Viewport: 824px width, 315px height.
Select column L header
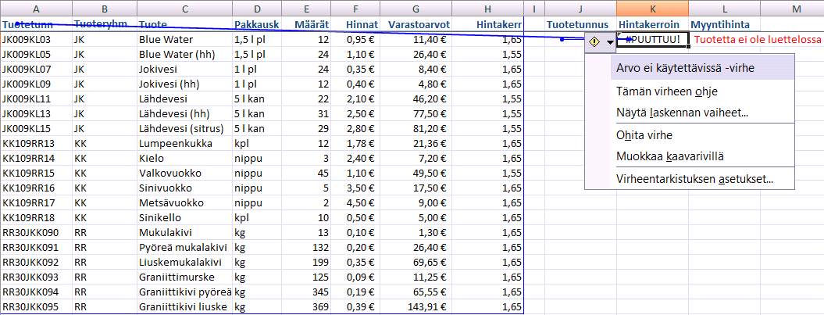pyautogui.click(x=725, y=9)
